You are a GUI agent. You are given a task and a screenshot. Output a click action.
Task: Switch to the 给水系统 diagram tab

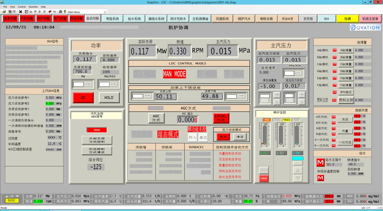click(x=135, y=19)
